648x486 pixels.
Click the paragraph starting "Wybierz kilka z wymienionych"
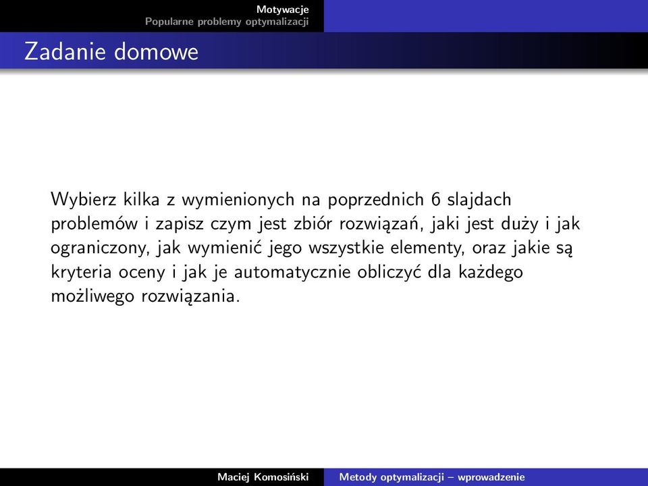coord(315,248)
